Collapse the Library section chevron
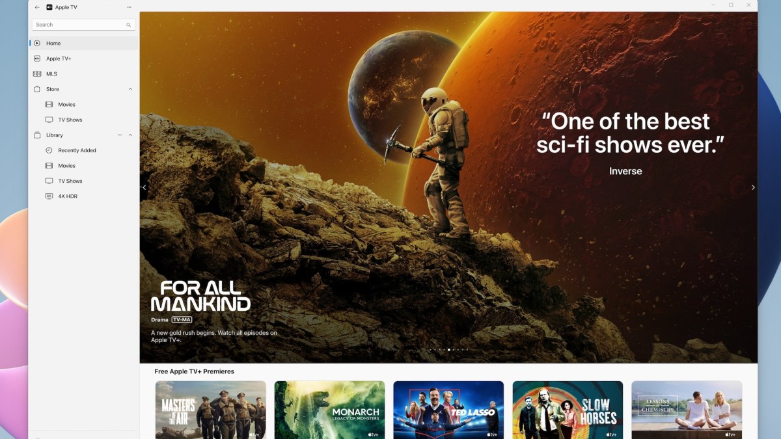 (x=130, y=135)
